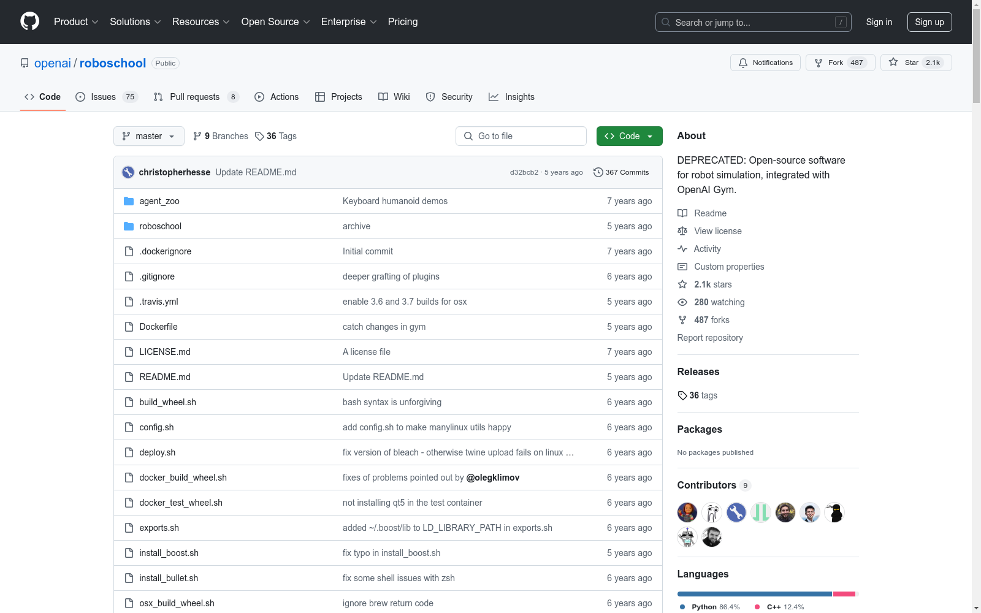This screenshot has width=981, height=613.
Task: Click christopherhesse's avatar in the commit bar
Action: 128,172
